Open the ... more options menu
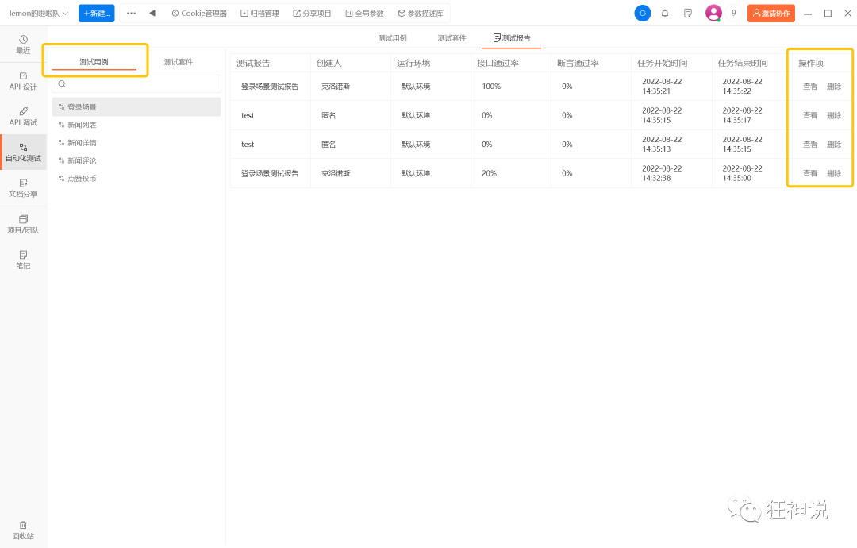The image size is (857, 548). tap(131, 13)
